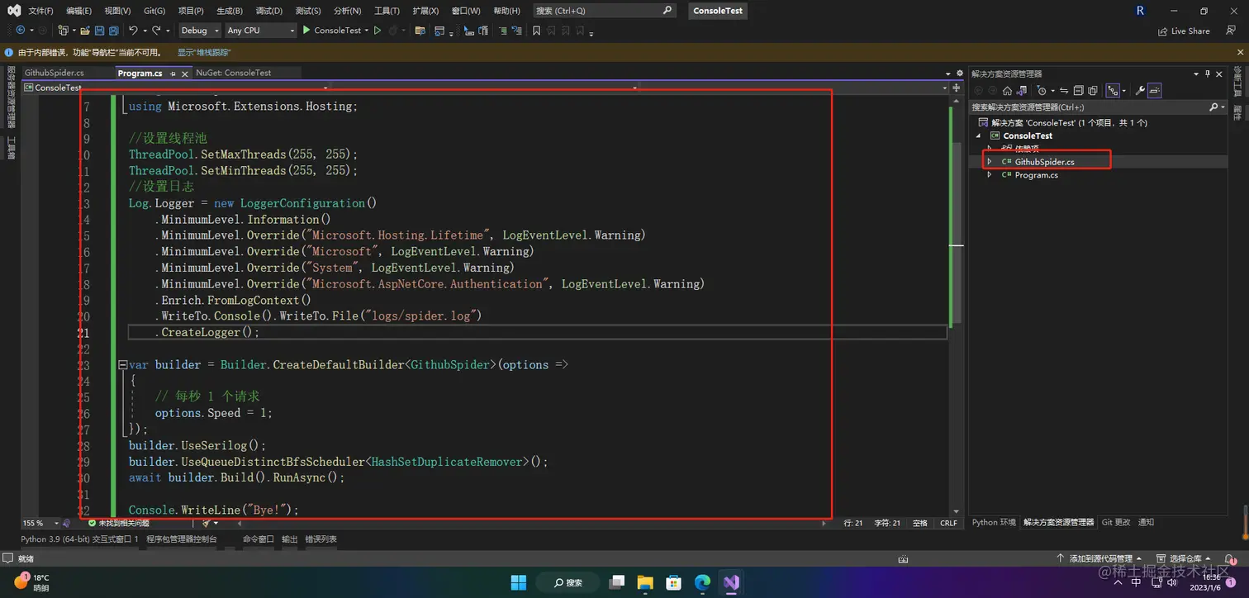Image resolution: width=1249 pixels, height=598 pixels.
Task: Click the info icon in the yellow notification bar
Action: [10, 52]
